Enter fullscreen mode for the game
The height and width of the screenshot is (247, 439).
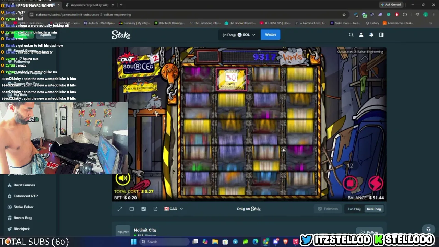pos(120,209)
